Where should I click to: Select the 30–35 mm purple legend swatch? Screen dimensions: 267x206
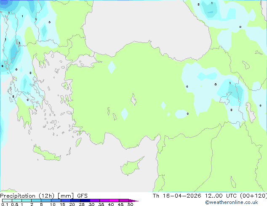point(95,201)
